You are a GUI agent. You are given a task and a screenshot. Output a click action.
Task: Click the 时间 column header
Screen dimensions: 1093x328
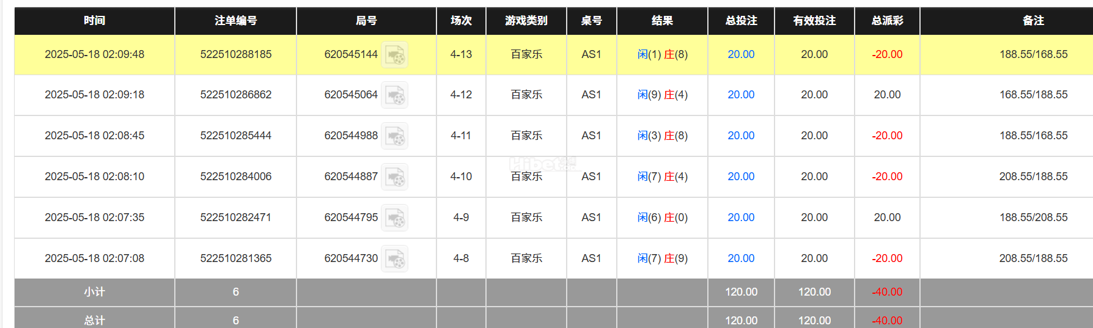click(x=95, y=21)
